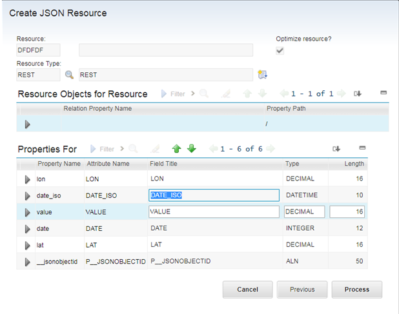Viewport: 399px width, 314px height.
Task: Click clear filter eraser in Properties For toolbar
Action: coord(155,149)
